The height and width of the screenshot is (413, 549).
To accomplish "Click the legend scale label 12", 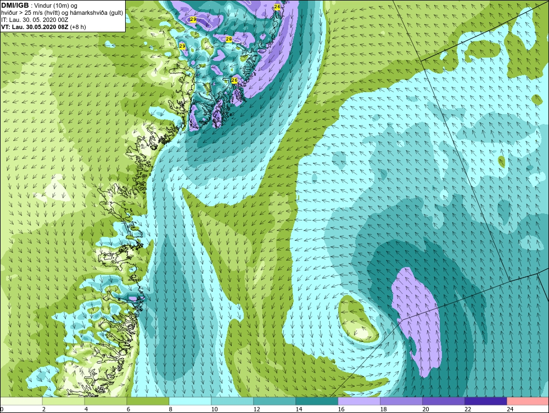I will tap(256, 409).
